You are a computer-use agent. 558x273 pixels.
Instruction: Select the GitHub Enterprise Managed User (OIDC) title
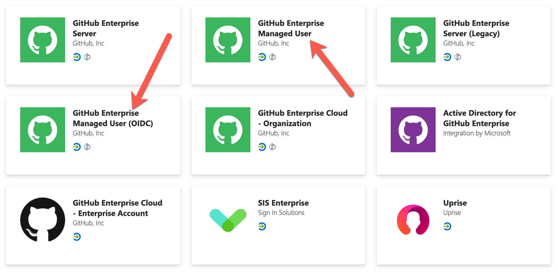(x=113, y=118)
